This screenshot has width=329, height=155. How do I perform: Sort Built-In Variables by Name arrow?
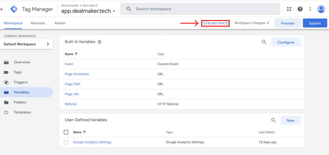point(76,54)
